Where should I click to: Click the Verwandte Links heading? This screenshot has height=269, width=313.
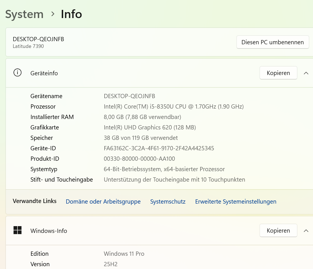(34, 201)
